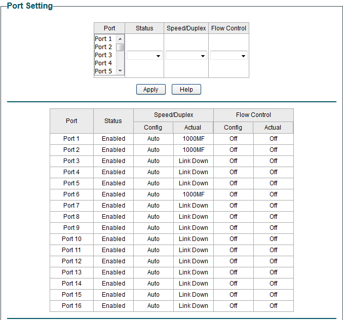Viewport: 343px width, 320px height.
Task: Click the Port 3 cell in the table
Action: [71, 161]
